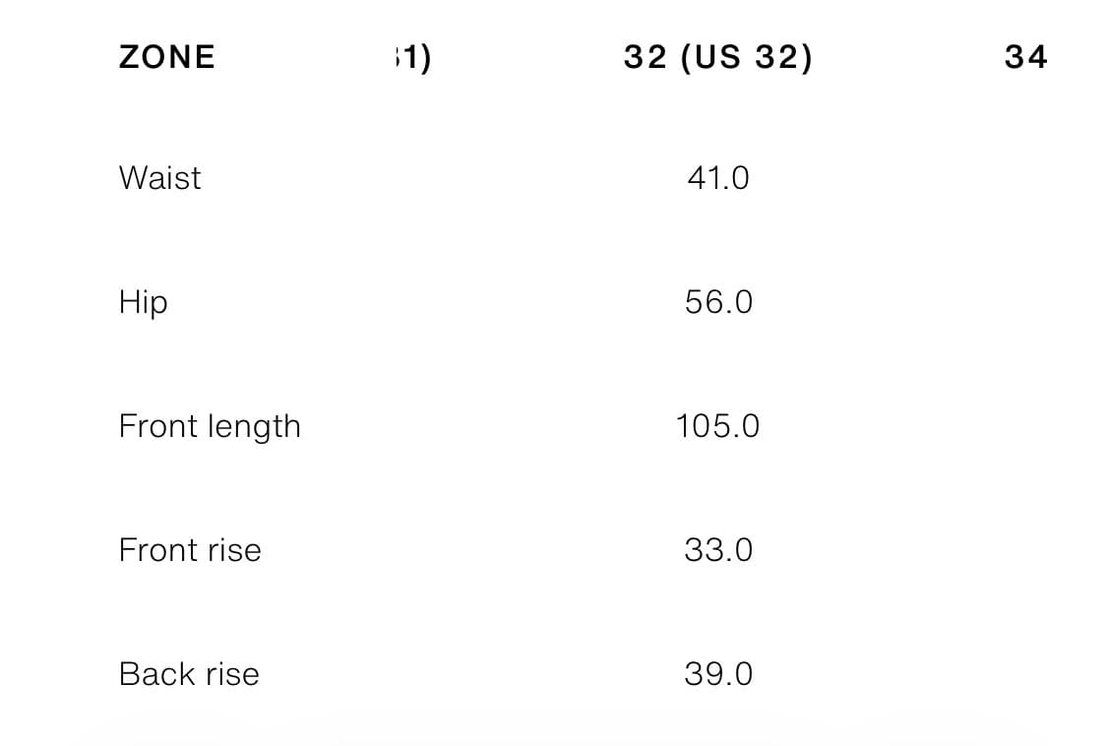Select the front rise value 33.0
The height and width of the screenshot is (746, 1107).
click(x=718, y=550)
